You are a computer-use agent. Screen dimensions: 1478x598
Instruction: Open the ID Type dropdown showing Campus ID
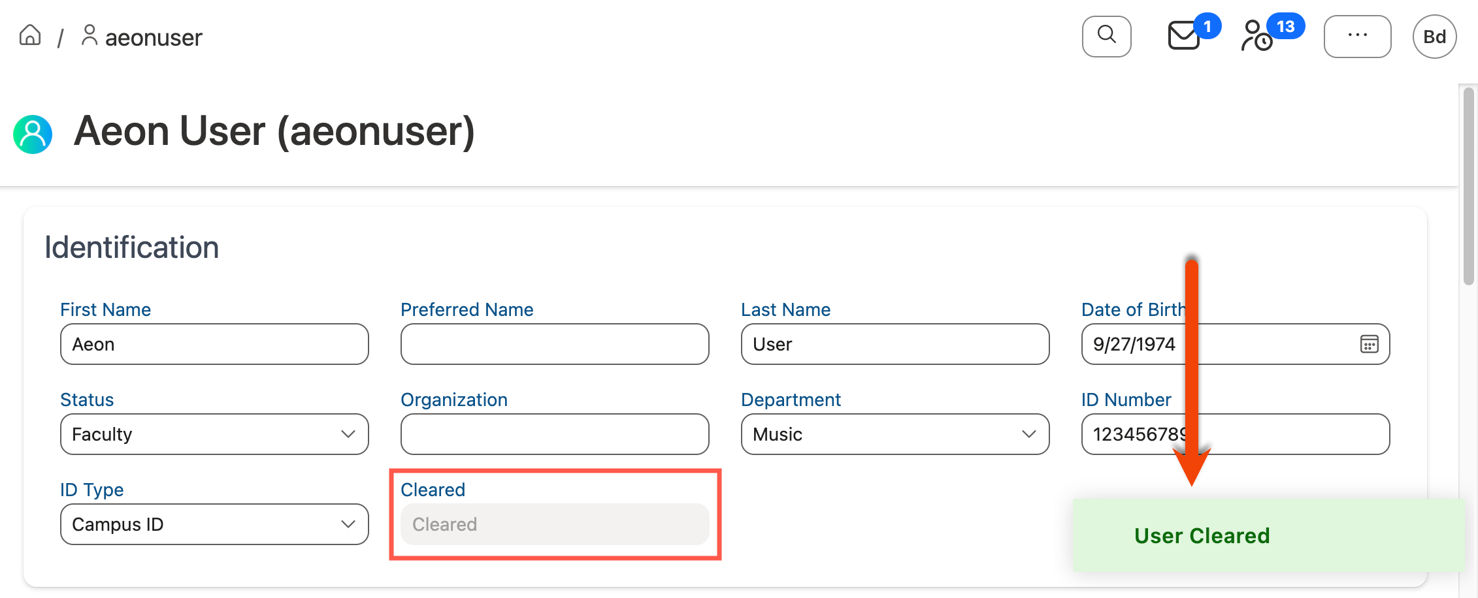[214, 524]
